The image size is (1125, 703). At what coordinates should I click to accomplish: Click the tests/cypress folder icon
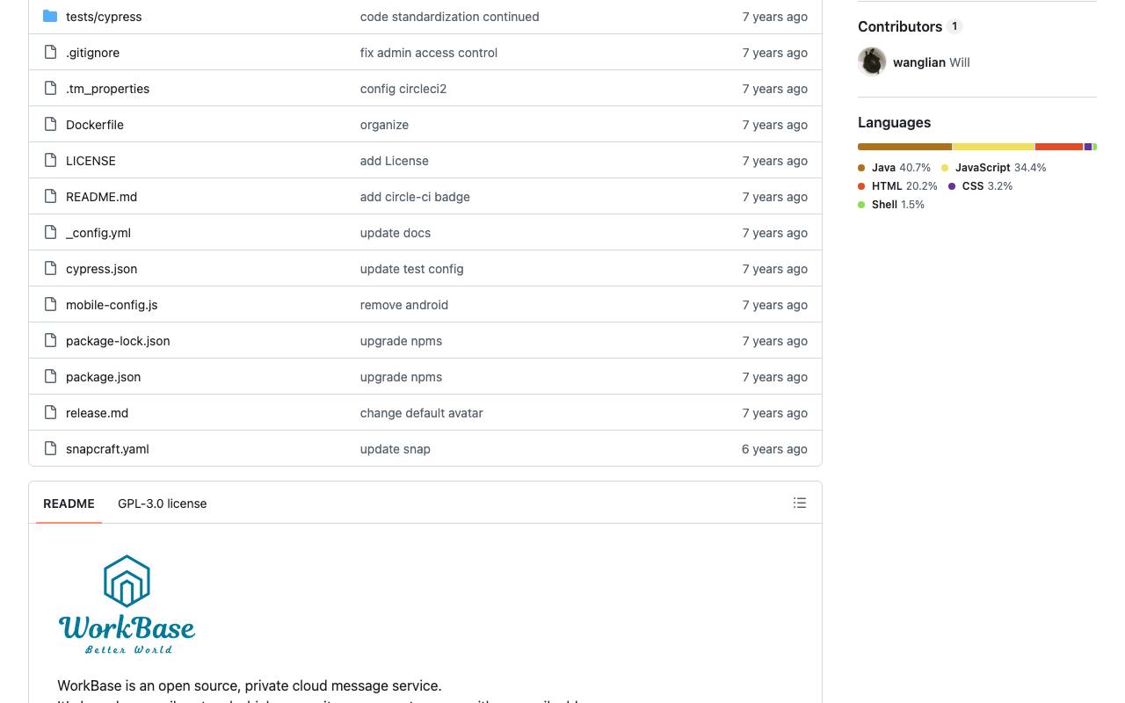click(x=50, y=17)
